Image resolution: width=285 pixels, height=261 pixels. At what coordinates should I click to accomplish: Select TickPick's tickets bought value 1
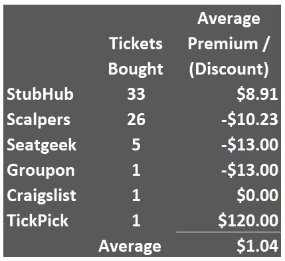pyautogui.click(x=136, y=220)
